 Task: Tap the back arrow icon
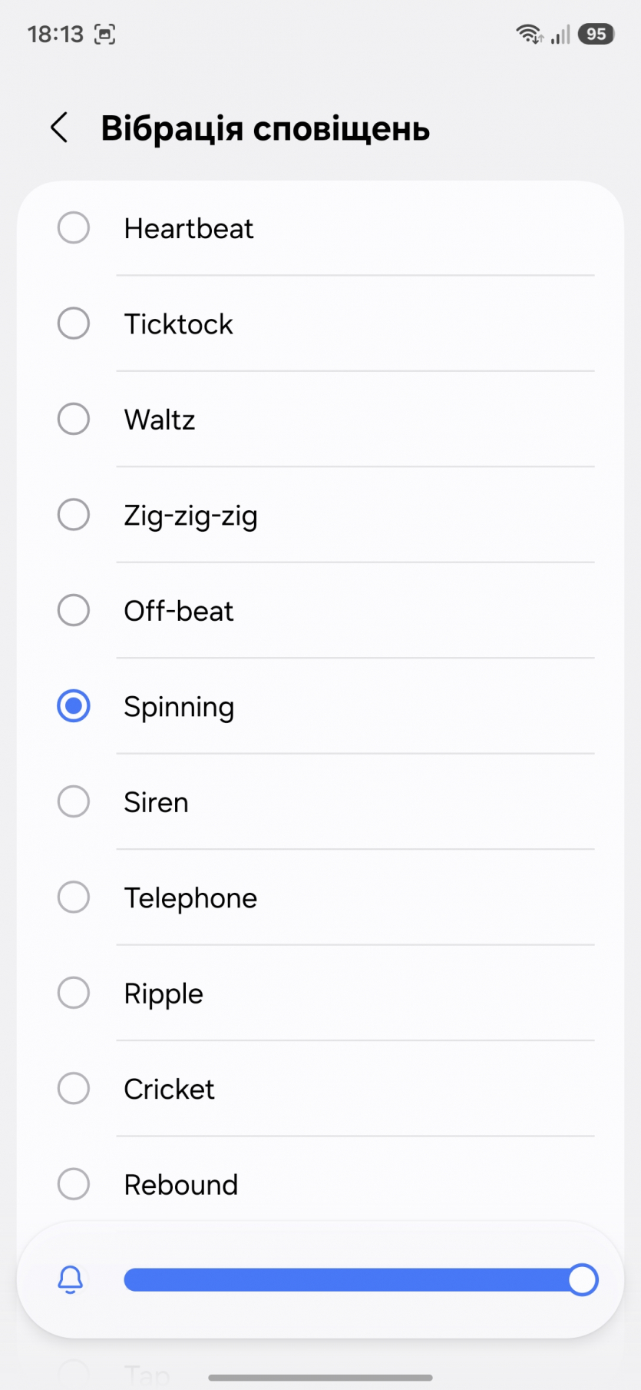pos(60,128)
